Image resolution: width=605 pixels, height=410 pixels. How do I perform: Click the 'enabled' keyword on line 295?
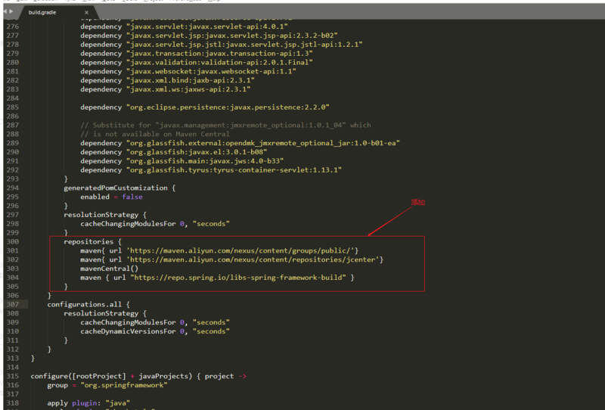95,197
